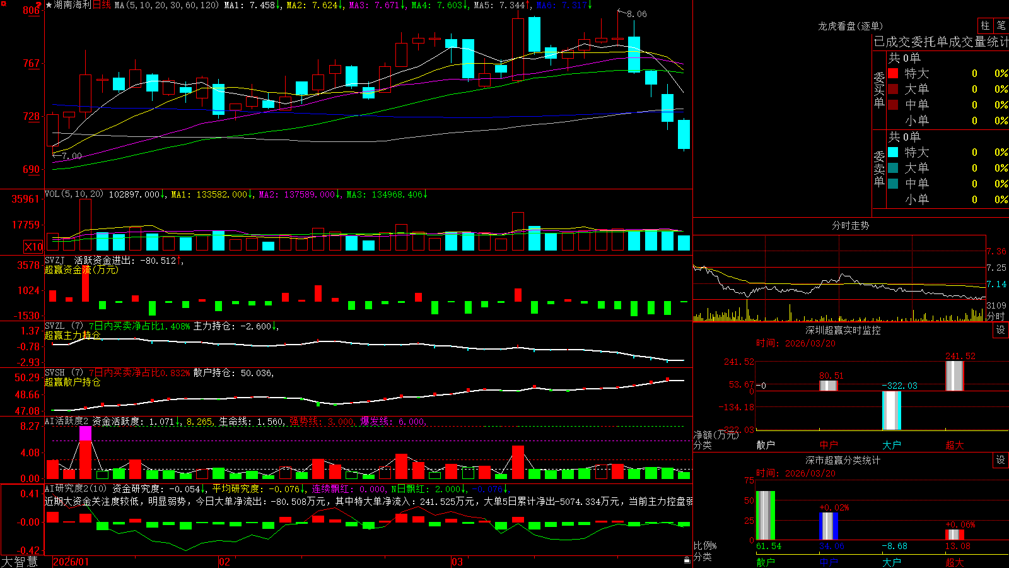
Task: Select 大户 category in 深圳超赢实时监控
Action: (x=892, y=445)
